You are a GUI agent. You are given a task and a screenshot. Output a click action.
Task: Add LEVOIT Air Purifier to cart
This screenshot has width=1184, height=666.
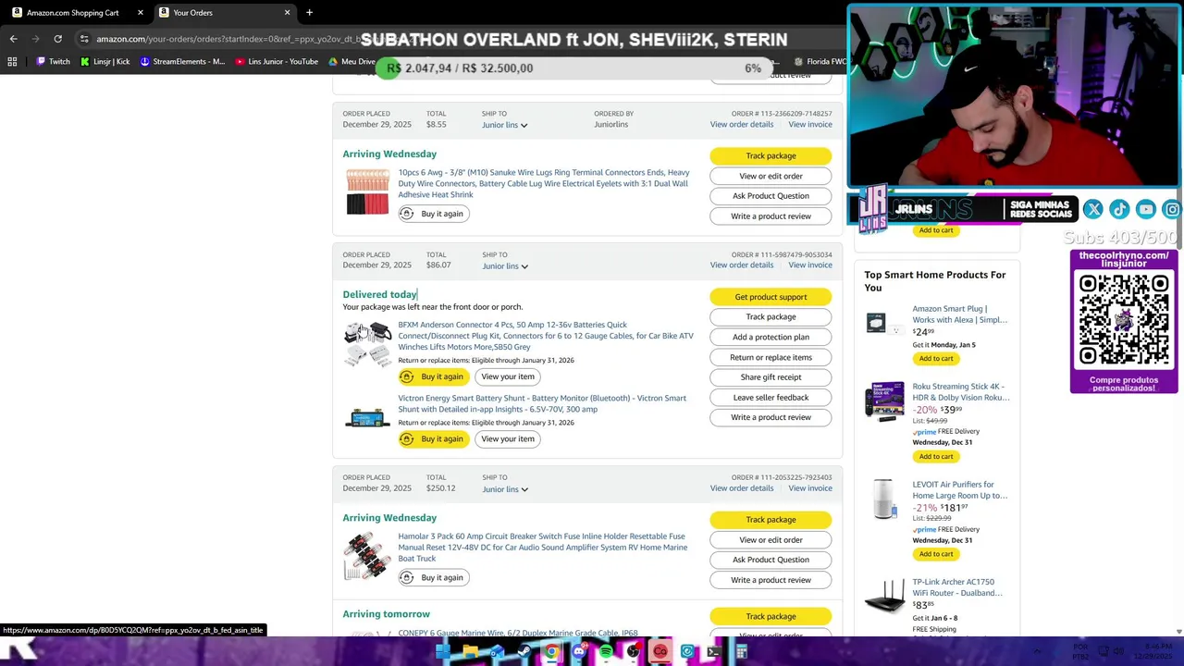pyautogui.click(x=936, y=554)
